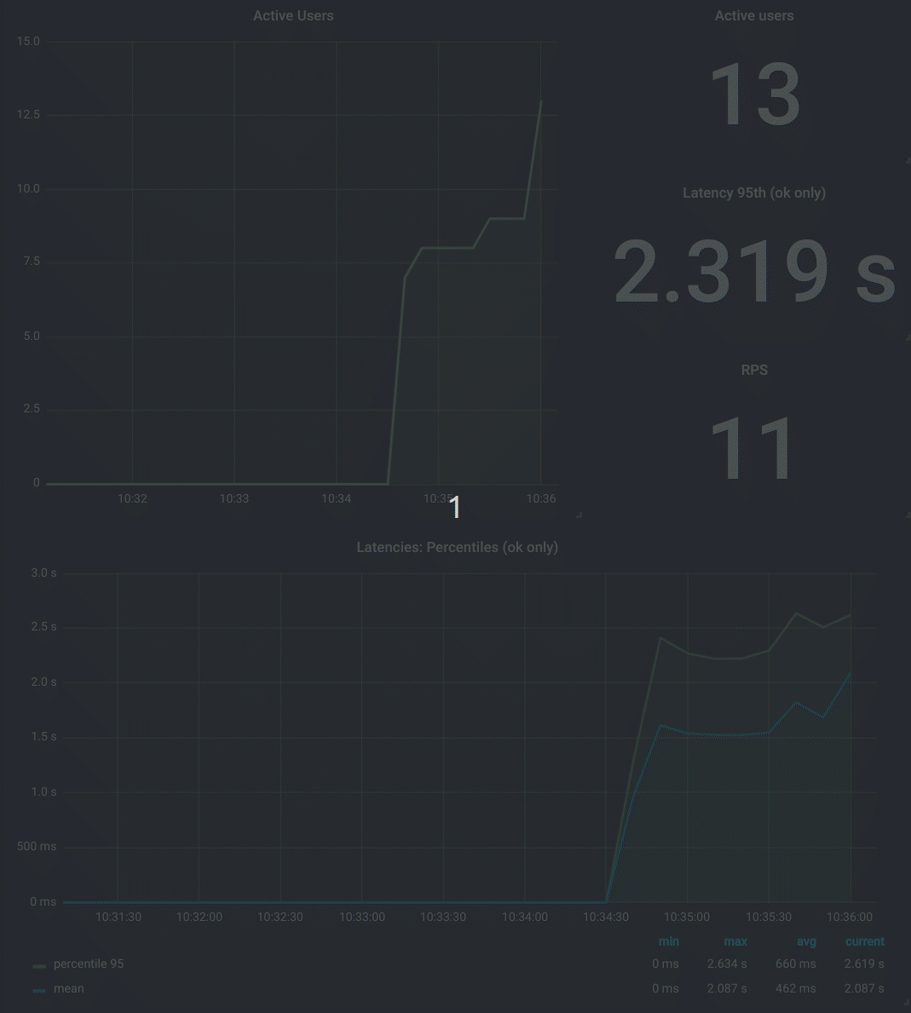The image size is (911, 1013).
Task: Click the 7.5 y-axis label in Active Users graph
Action: [x=32, y=261]
